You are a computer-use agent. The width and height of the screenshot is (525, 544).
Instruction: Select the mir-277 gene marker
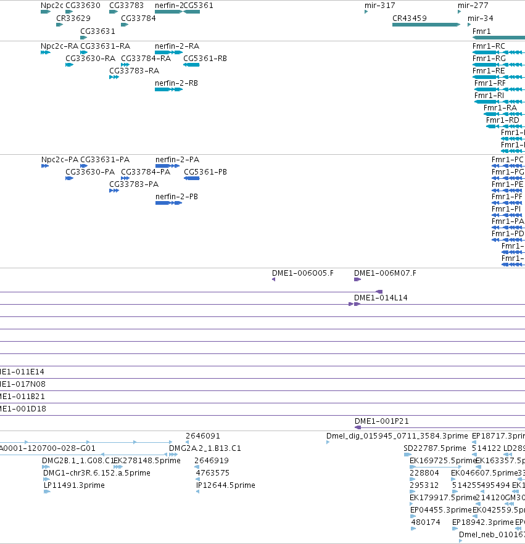(x=459, y=12)
